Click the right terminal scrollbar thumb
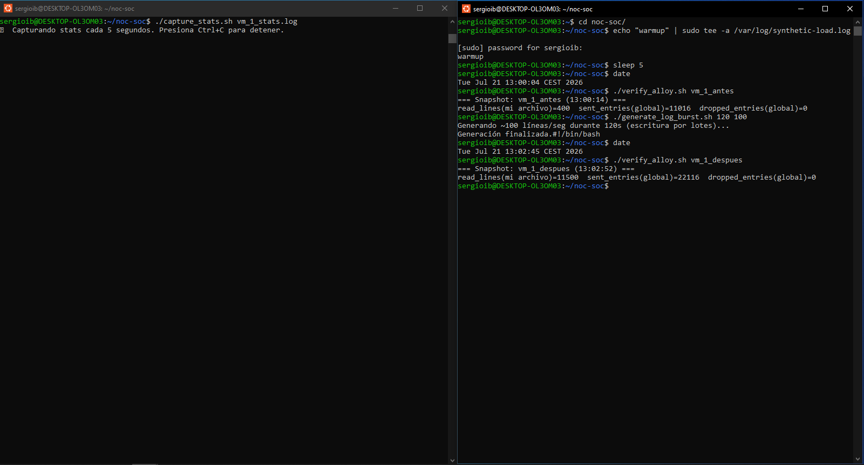This screenshot has width=864, height=465. (x=858, y=31)
